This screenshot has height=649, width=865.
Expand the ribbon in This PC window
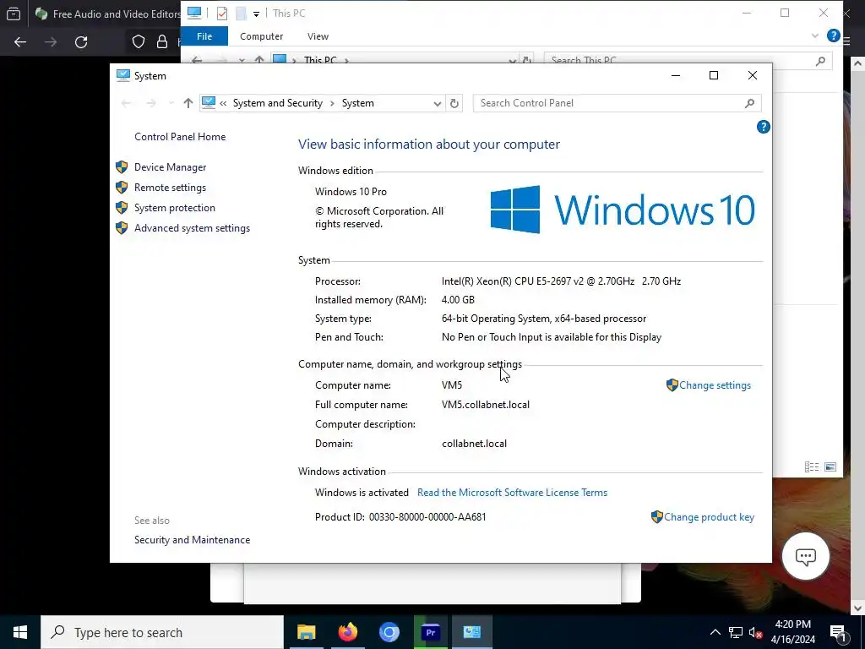(x=815, y=35)
